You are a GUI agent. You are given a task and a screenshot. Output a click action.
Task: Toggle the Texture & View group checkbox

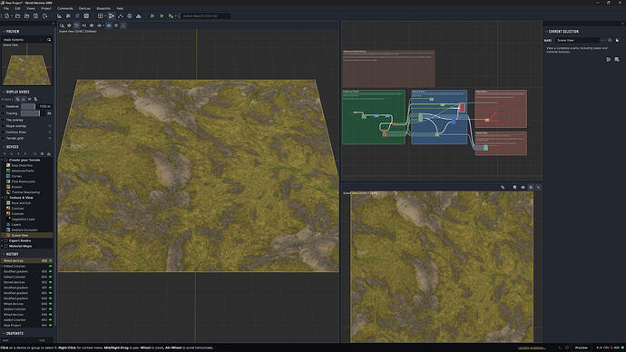click(x=6, y=198)
